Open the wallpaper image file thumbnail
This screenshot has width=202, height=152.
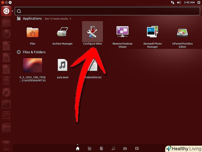tap(32, 65)
